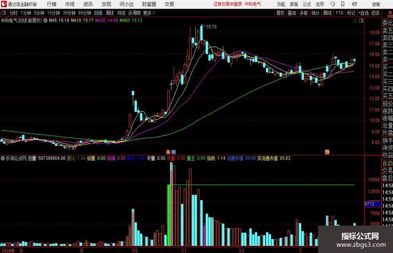
Task: Switch to 1分钟 period
Action: pyautogui.click(x=25, y=13)
